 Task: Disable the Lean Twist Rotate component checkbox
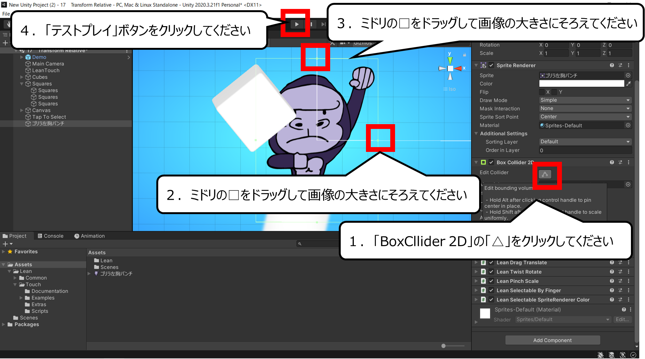click(x=491, y=272)
